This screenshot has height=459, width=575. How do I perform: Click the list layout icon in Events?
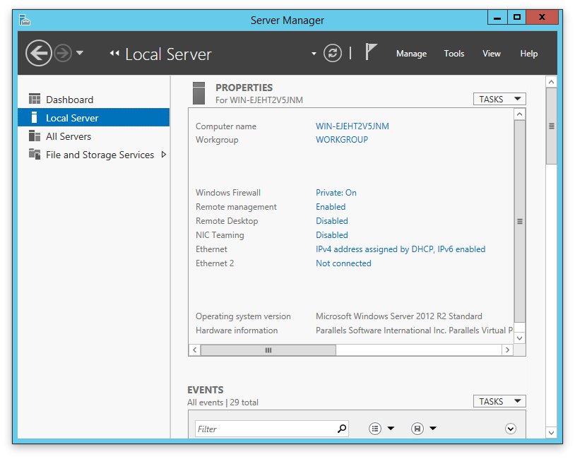click(374, 428)
